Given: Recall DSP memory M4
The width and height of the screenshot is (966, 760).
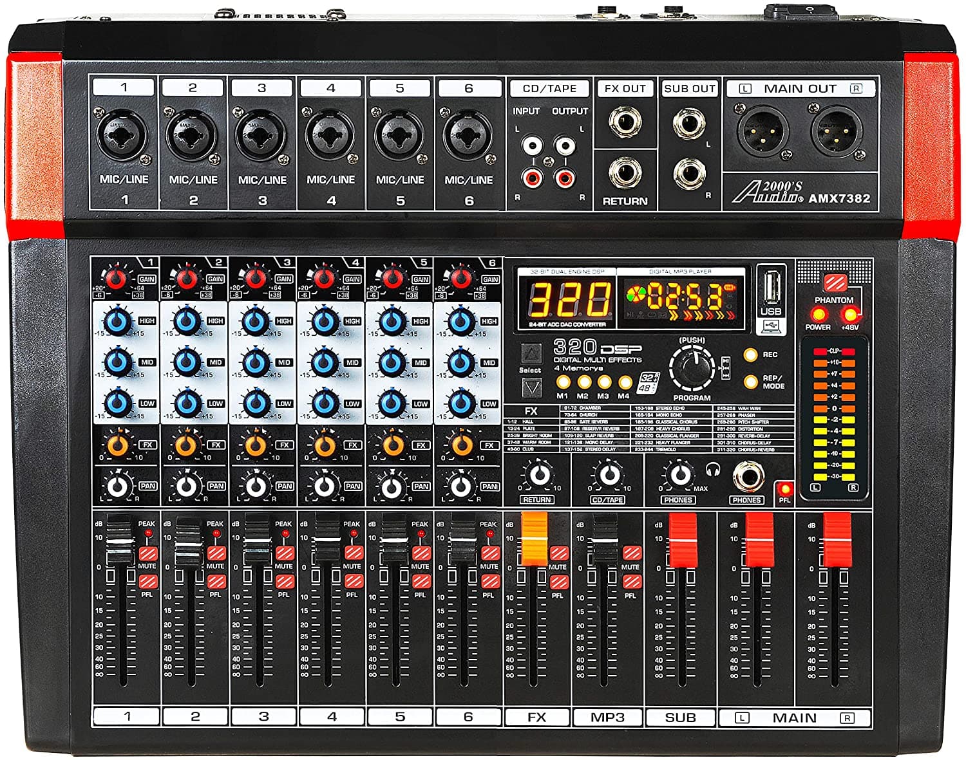Looking at the screenshot, I should coord(624,382).
